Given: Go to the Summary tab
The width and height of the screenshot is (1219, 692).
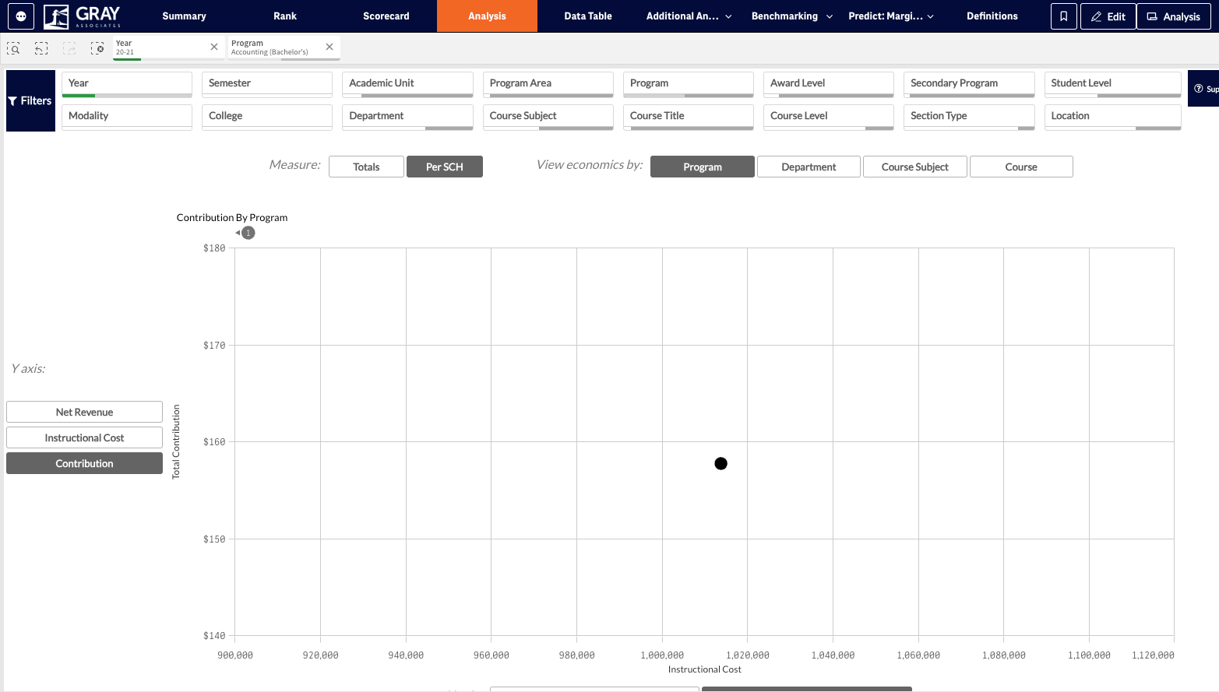Looking at the screenshot, I should 184,16.
